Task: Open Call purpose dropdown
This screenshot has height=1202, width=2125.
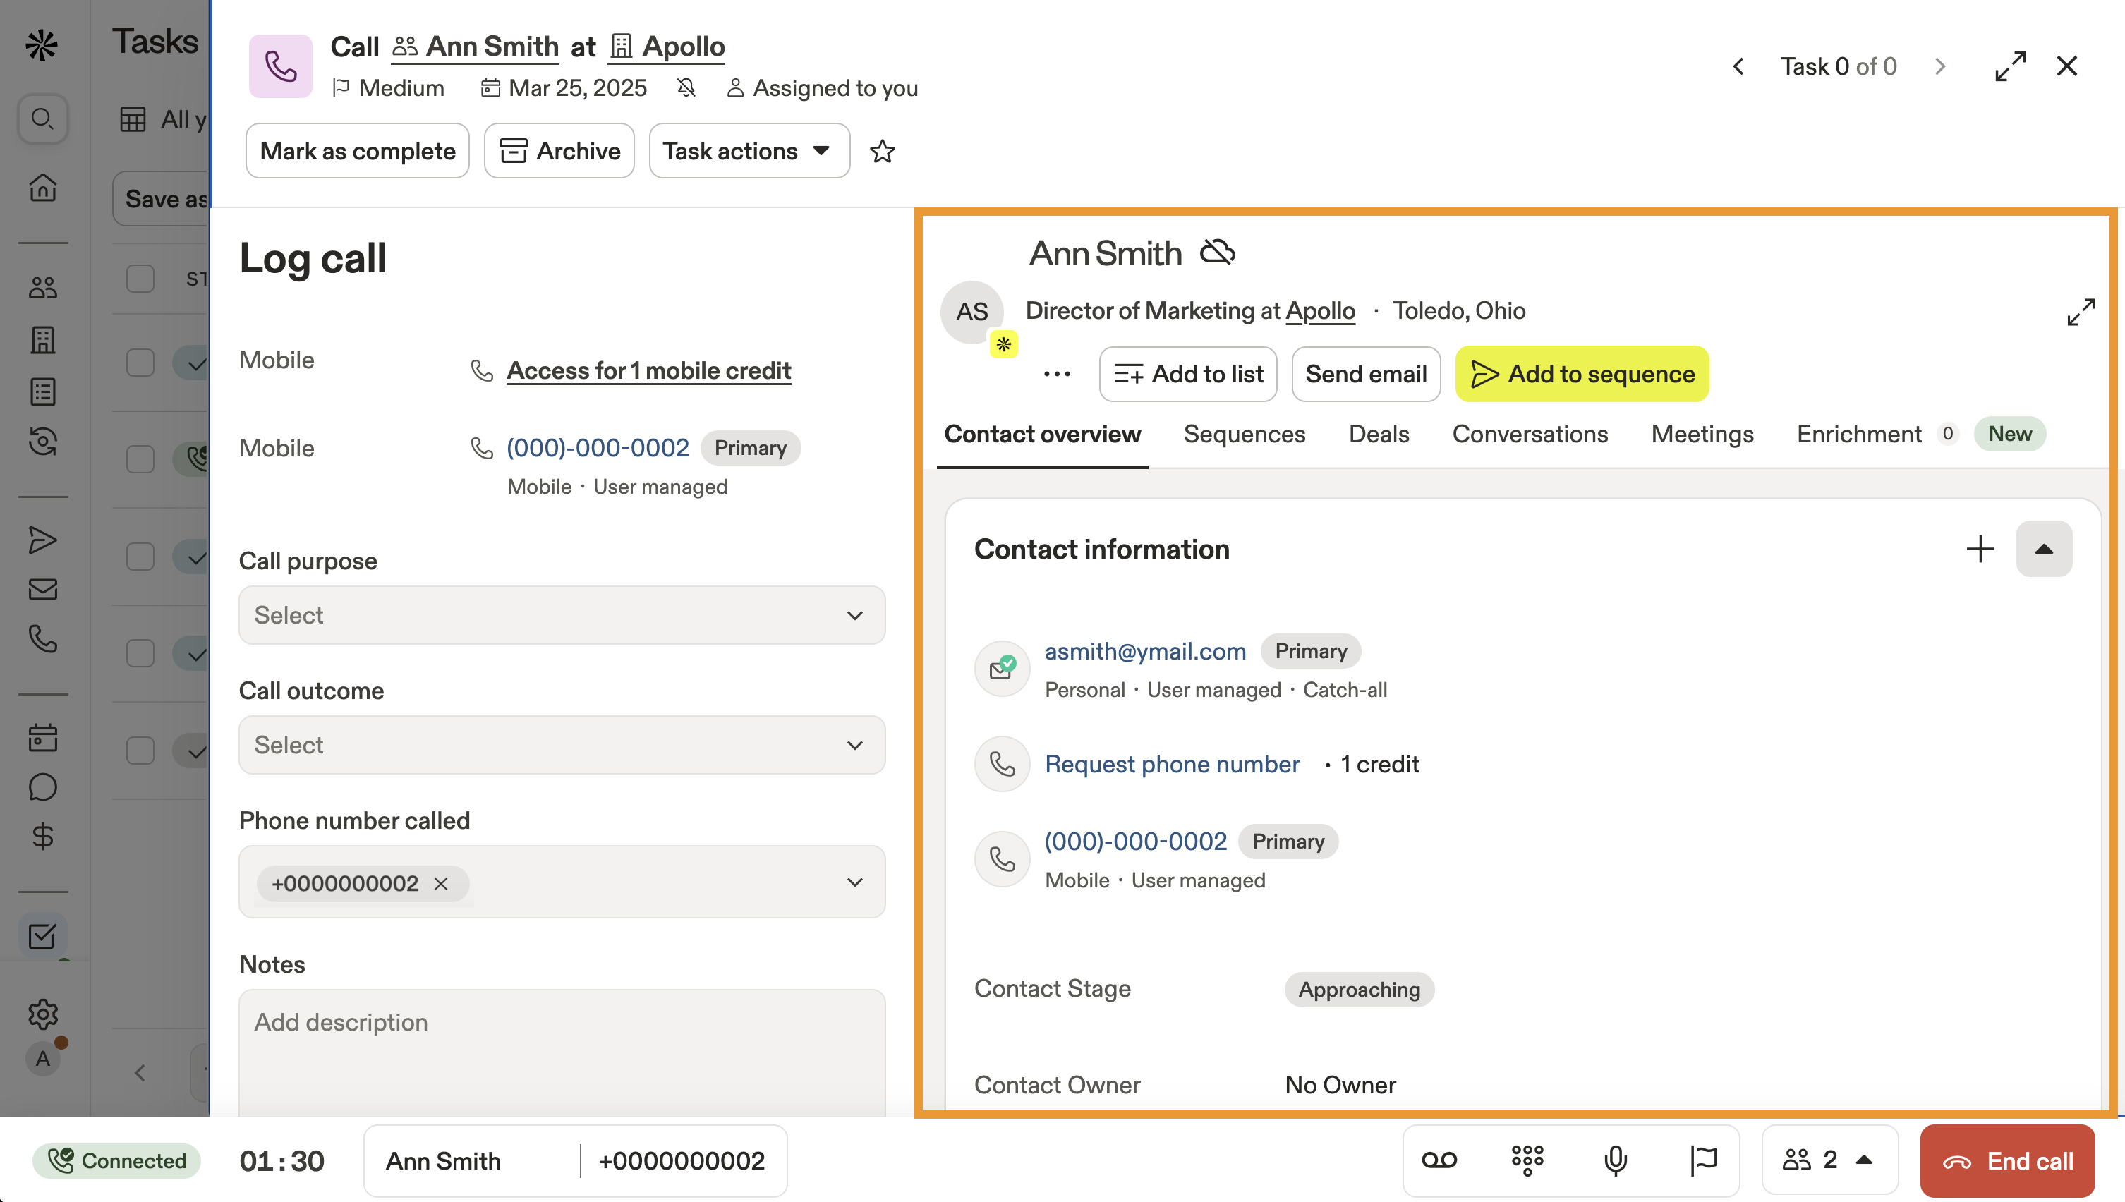Action: click(x=562, y=615)
